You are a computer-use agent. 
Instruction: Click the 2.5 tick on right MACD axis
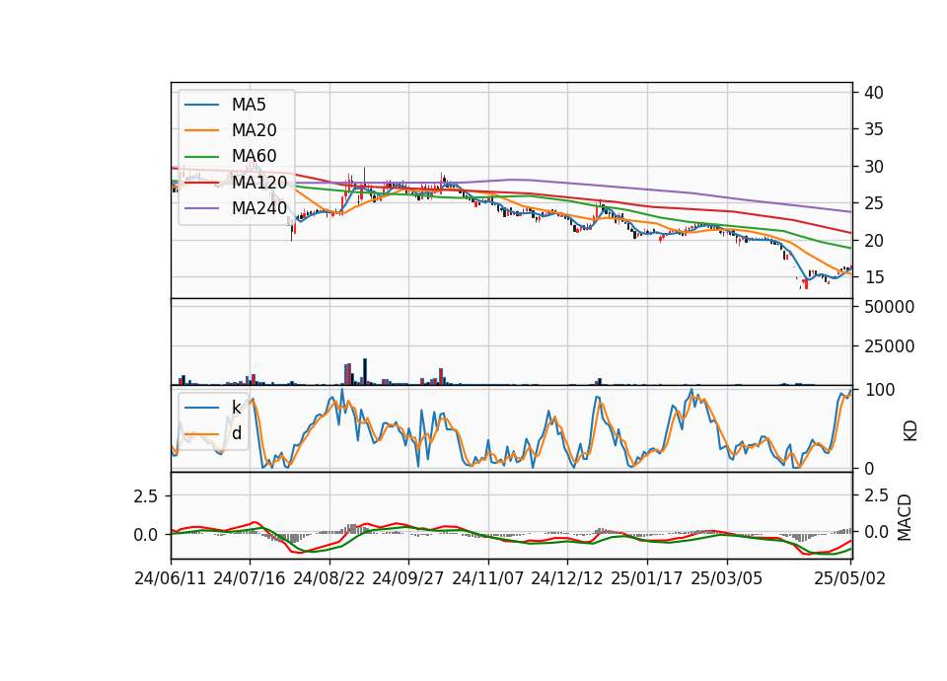[877, 495]
